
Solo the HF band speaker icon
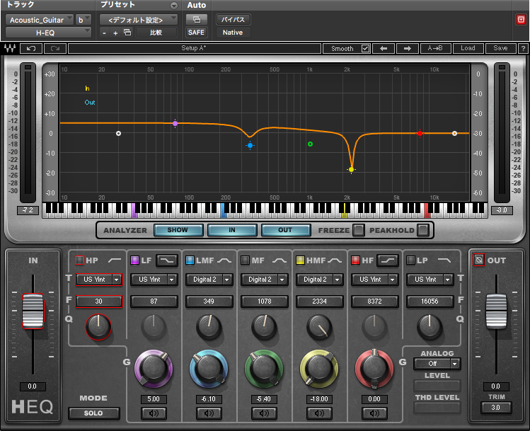tap(374, 413)
